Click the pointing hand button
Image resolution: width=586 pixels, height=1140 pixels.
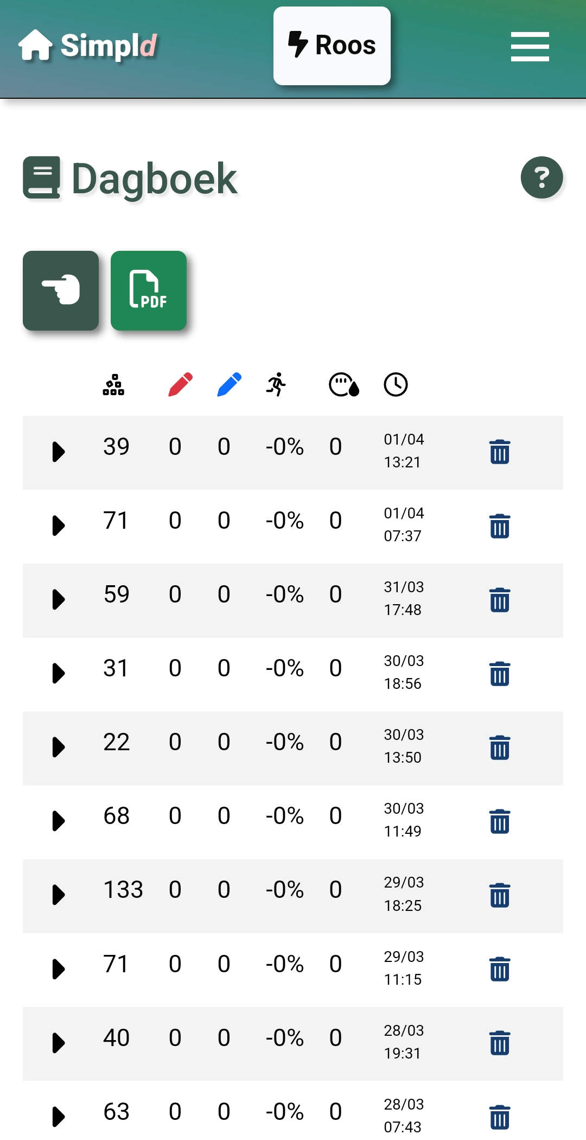[61, 290]
